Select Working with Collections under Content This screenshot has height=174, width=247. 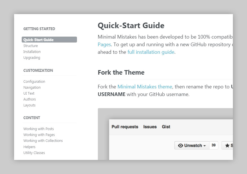(43, 140)
